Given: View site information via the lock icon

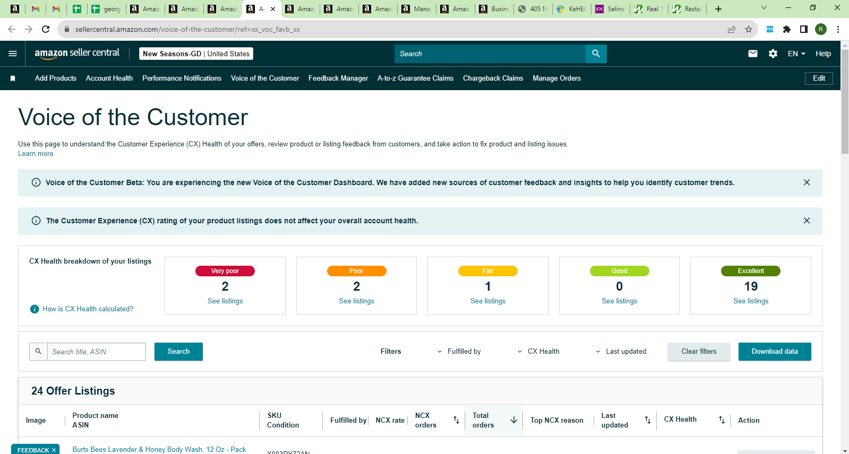Looking at the screenshot, I should (x=67, y=29).
